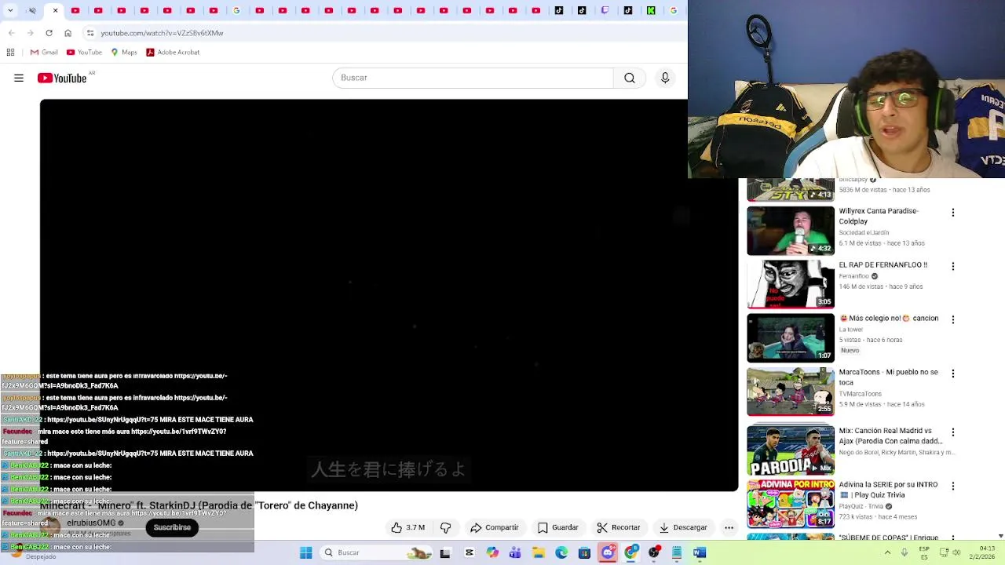Open the YouTube guide hamburger menu
The height and width of the screenshot is (565, 1005).
tap(19, 78)
